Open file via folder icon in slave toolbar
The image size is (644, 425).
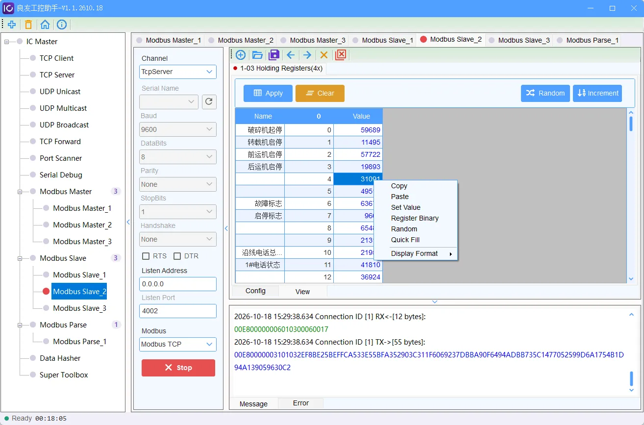tap(257, 55)
